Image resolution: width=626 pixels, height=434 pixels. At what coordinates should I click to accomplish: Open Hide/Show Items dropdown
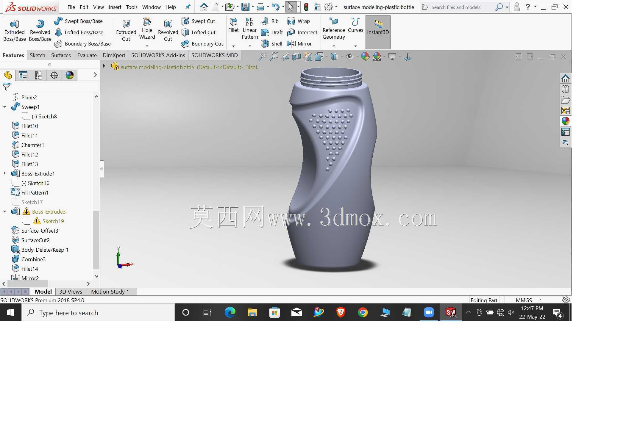click(x=357, y=57)
